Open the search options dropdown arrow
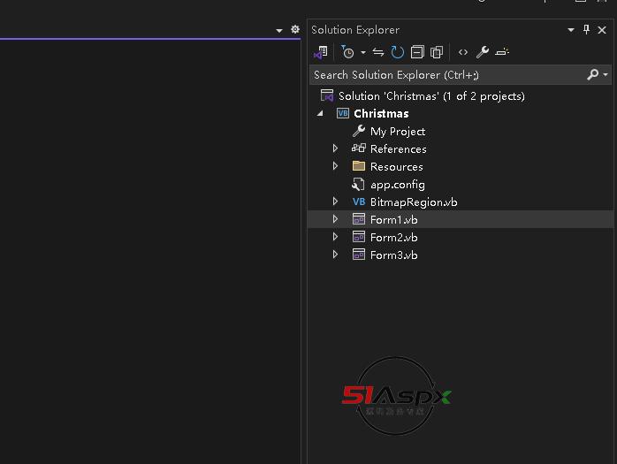 tap(606, 74)
